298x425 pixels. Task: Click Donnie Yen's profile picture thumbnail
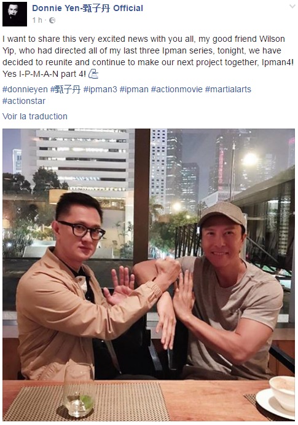pyautogui.click(x=15, y=14)
